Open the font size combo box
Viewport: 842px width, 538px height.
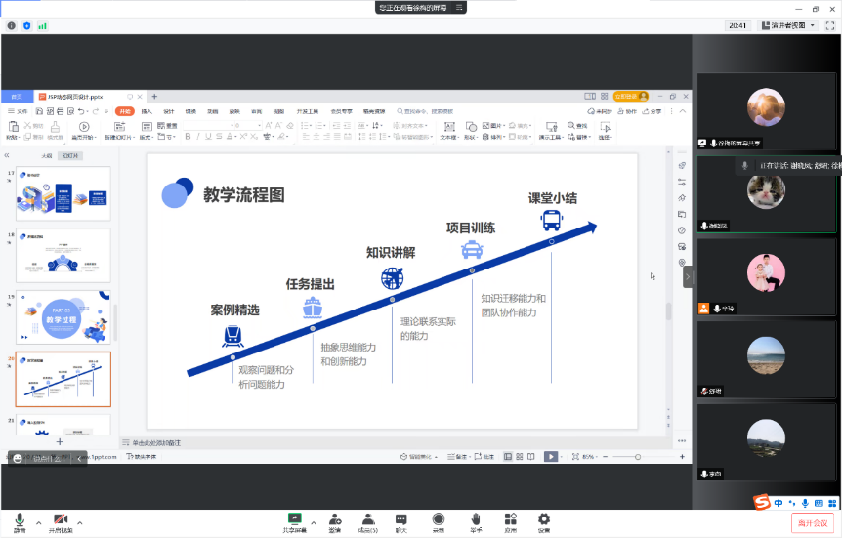(247, 125)
